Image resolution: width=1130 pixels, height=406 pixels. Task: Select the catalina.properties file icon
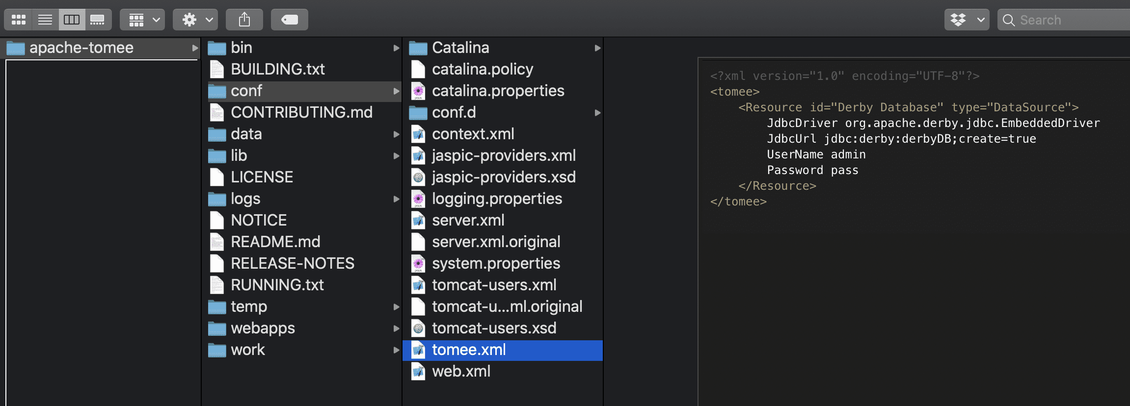[x=418, y=91]
